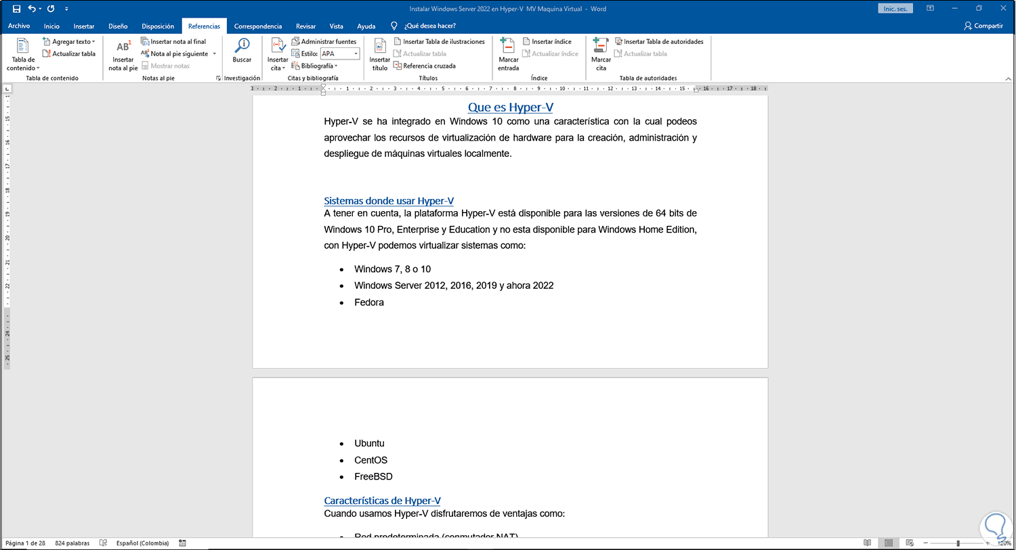Screen dimensions: 1016x550
Task: Collapse the ribbon with the chevron
Action: [x=1008, y=78]
